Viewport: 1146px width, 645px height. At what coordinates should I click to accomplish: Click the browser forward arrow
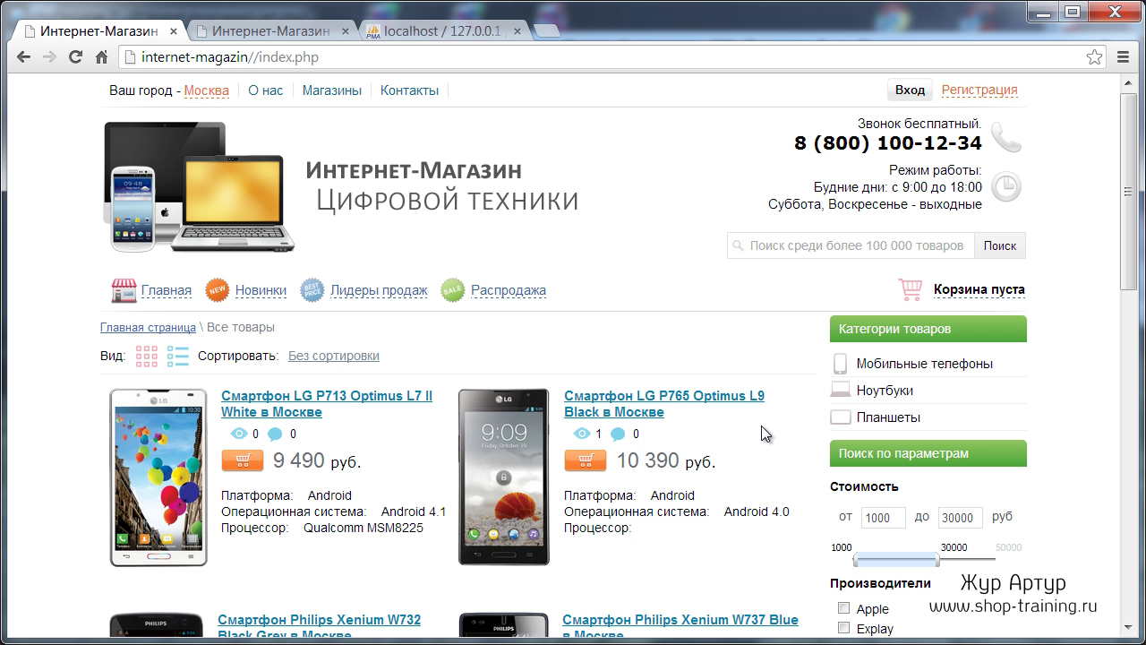point(49,57)
